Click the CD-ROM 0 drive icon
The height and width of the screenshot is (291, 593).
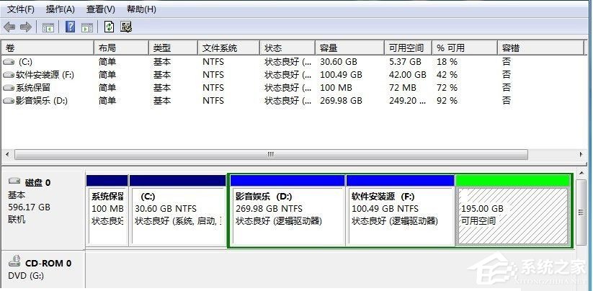(15, 264)
